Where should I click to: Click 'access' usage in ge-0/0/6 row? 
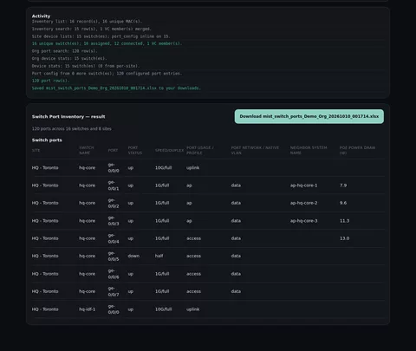point(193,274)
